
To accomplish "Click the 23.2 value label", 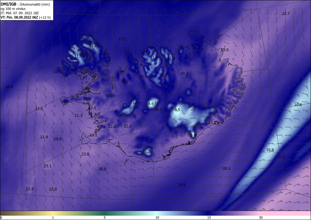I will 212,123.
